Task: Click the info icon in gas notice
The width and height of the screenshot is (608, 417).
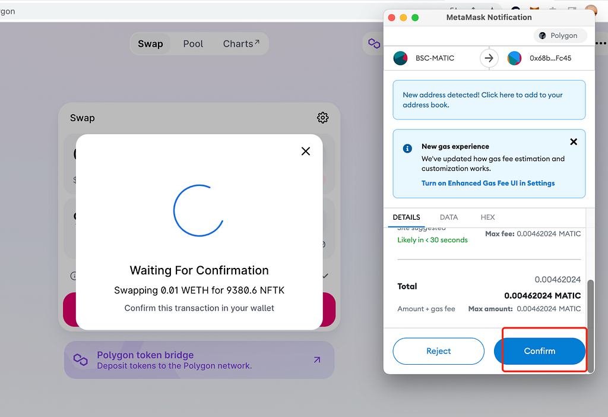Action: point(407,148)
